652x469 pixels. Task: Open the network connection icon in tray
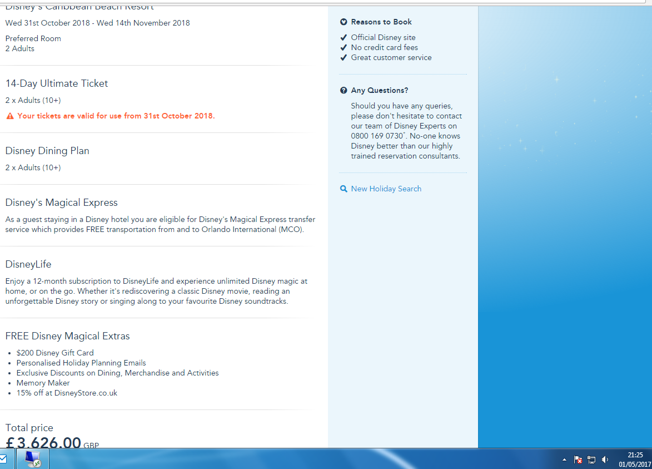(x=591, y=460)
